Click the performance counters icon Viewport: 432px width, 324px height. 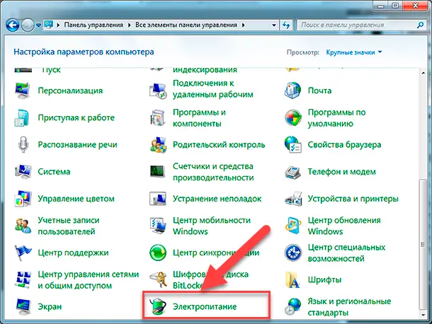158,171
